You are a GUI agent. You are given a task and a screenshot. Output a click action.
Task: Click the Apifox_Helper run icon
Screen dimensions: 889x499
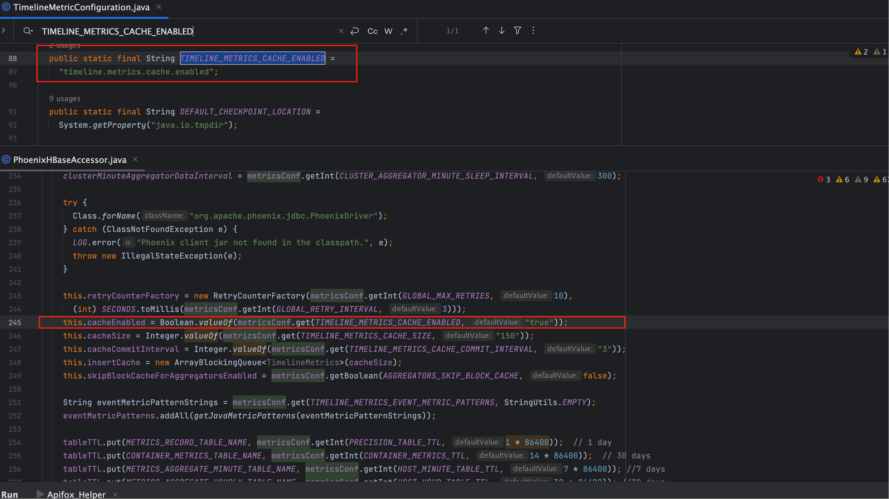pos(40,494)
